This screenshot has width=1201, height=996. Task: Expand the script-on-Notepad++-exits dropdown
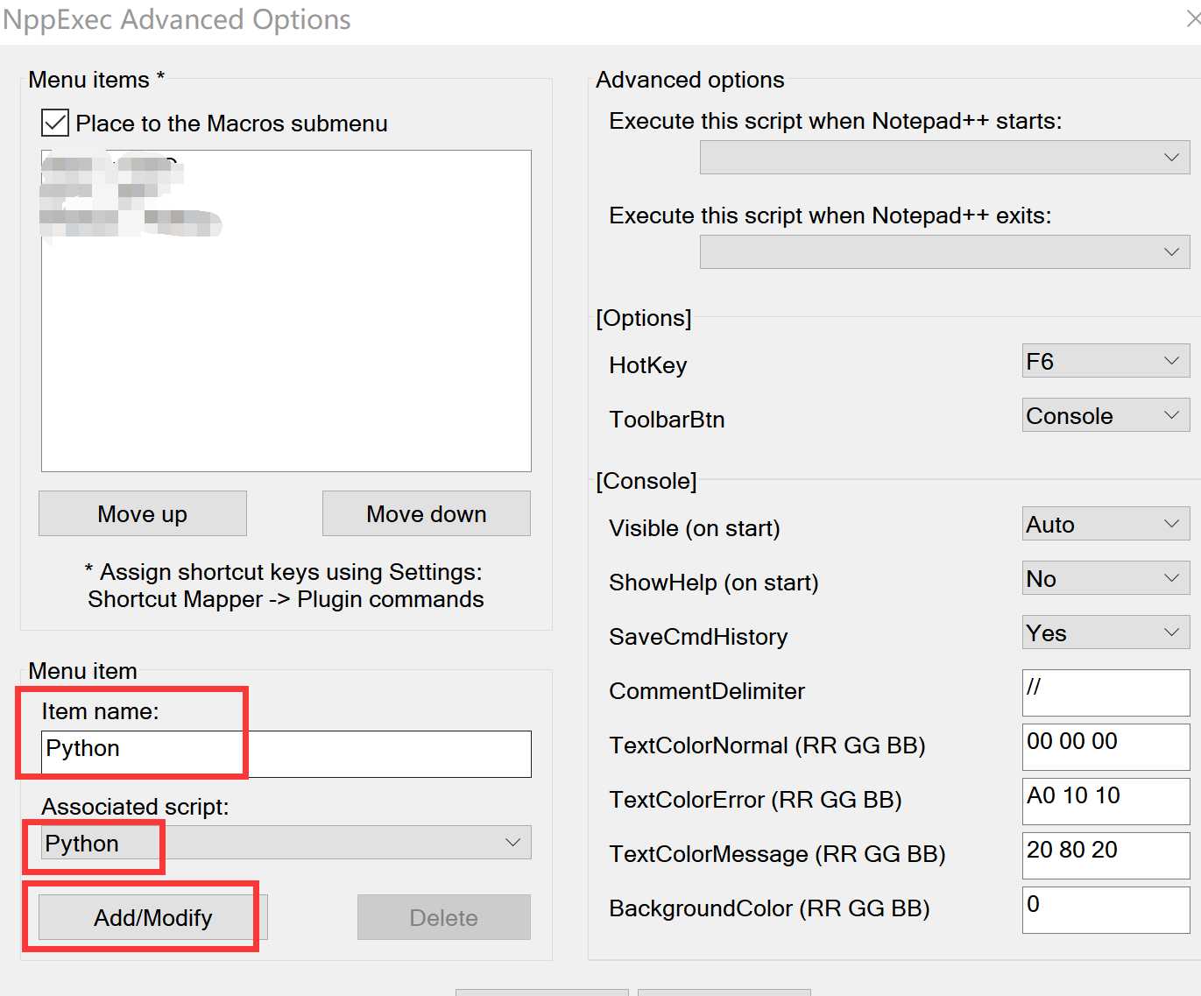[x=943, y=252]
